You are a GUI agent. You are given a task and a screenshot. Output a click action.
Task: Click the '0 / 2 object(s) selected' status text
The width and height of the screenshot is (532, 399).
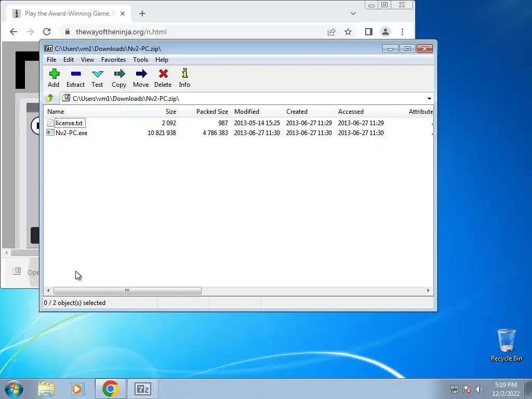click(75, 303)
